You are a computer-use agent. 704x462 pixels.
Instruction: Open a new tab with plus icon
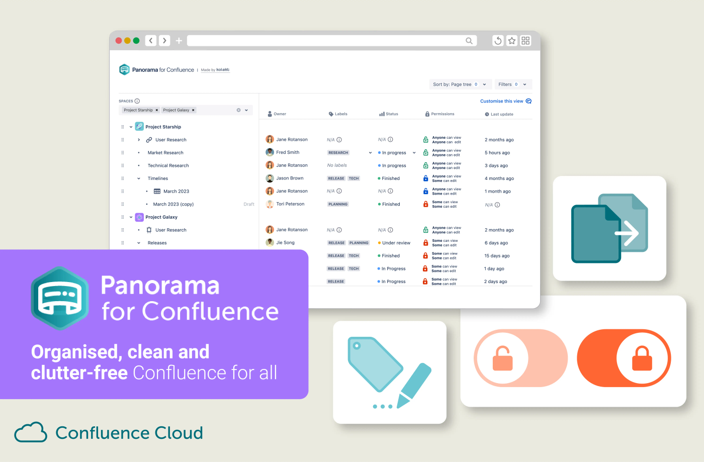pyautogui.click(x=179, y=41)
